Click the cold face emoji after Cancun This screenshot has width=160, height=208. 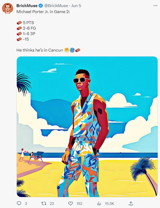[x=72, y=50]
